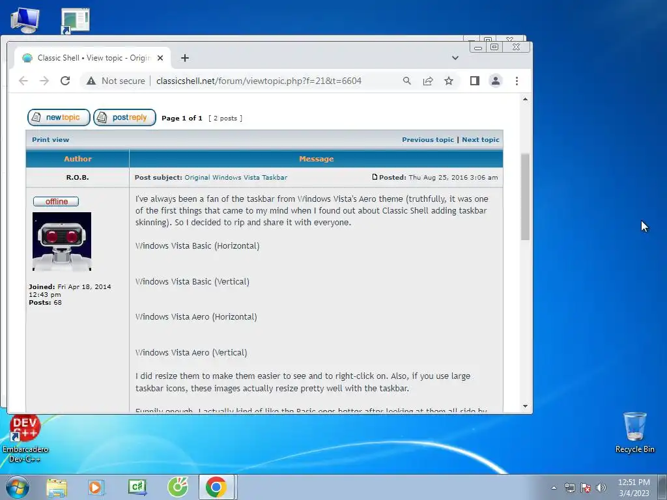667x500 pixels.
Task: Go to Previous topic
Action: [x=428, y=139]
